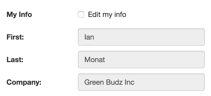Select the Company input field
Screen dimensions: 211x96
click(x=141, y=82)
